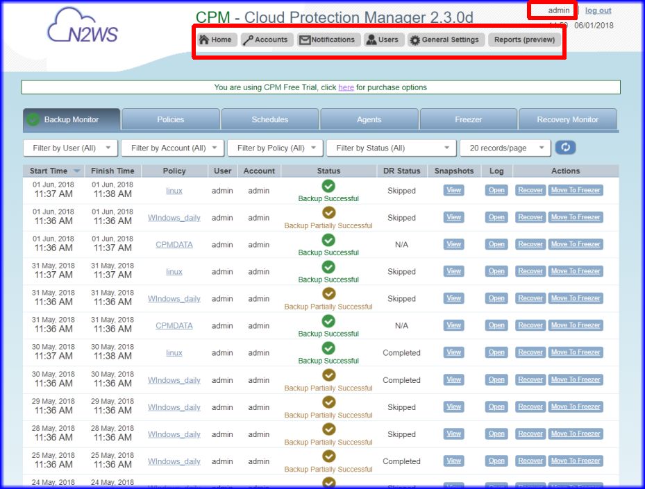The image size is (645, 489).
Task: Click green checkmark on Backup Monitor tab
Action: tap(33, 119)
